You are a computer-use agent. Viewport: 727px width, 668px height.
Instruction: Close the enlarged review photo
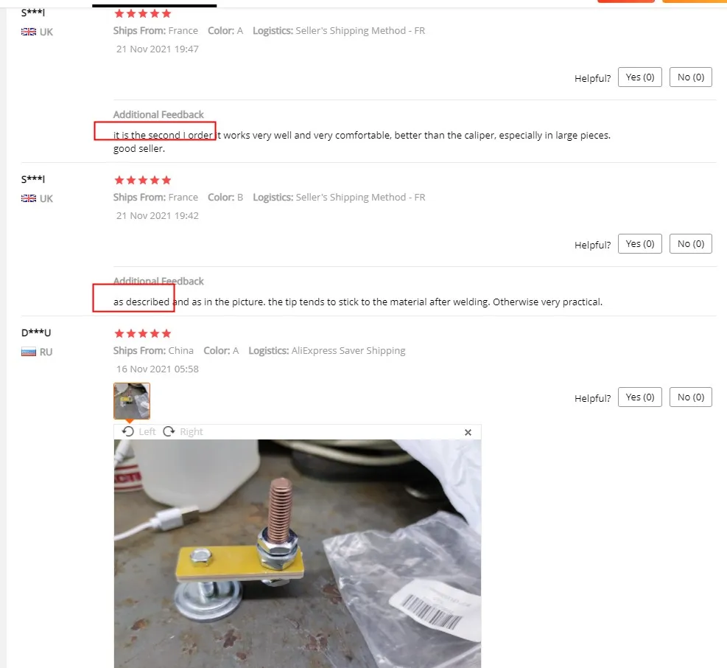(468, 432)
